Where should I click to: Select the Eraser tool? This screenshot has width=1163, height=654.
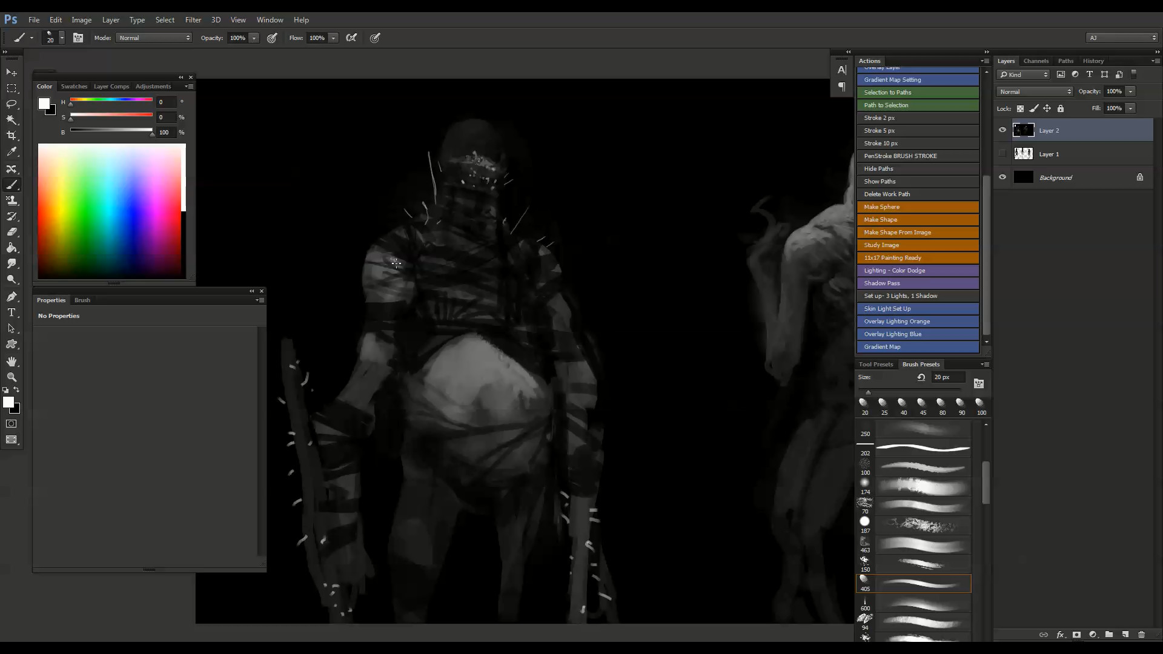coord(12,232)
